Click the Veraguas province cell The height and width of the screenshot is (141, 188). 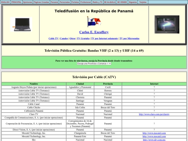tap(108, 101)
